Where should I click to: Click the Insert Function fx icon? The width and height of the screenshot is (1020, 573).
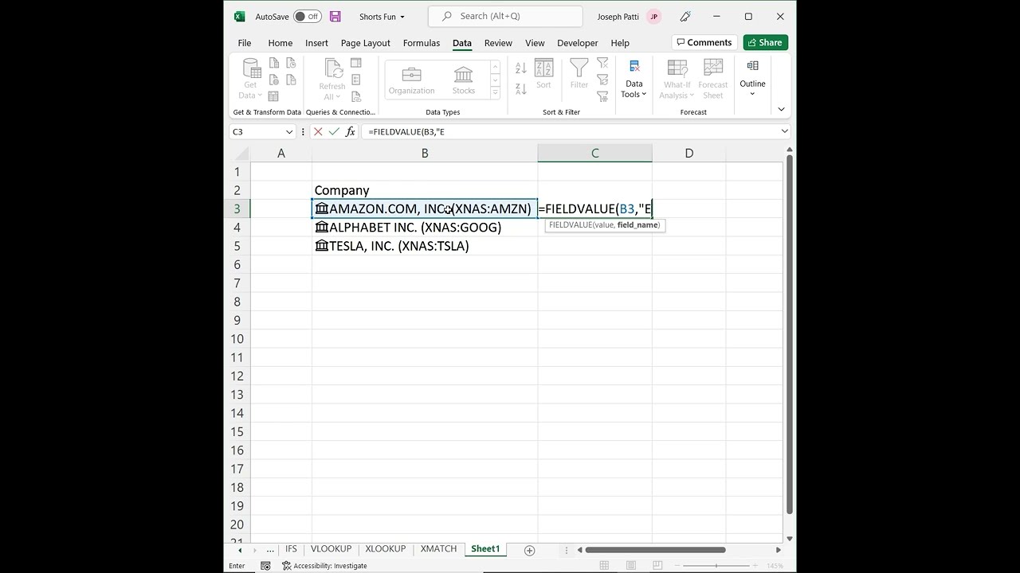351,131
